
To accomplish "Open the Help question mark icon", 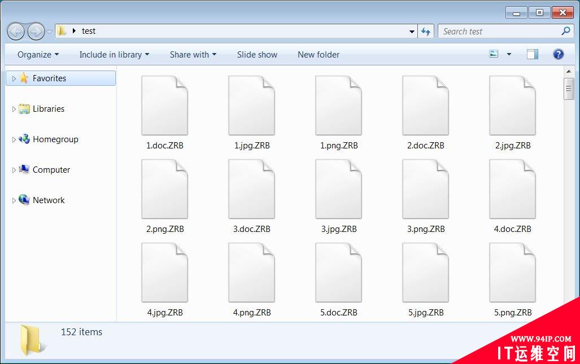I will 558,54.
